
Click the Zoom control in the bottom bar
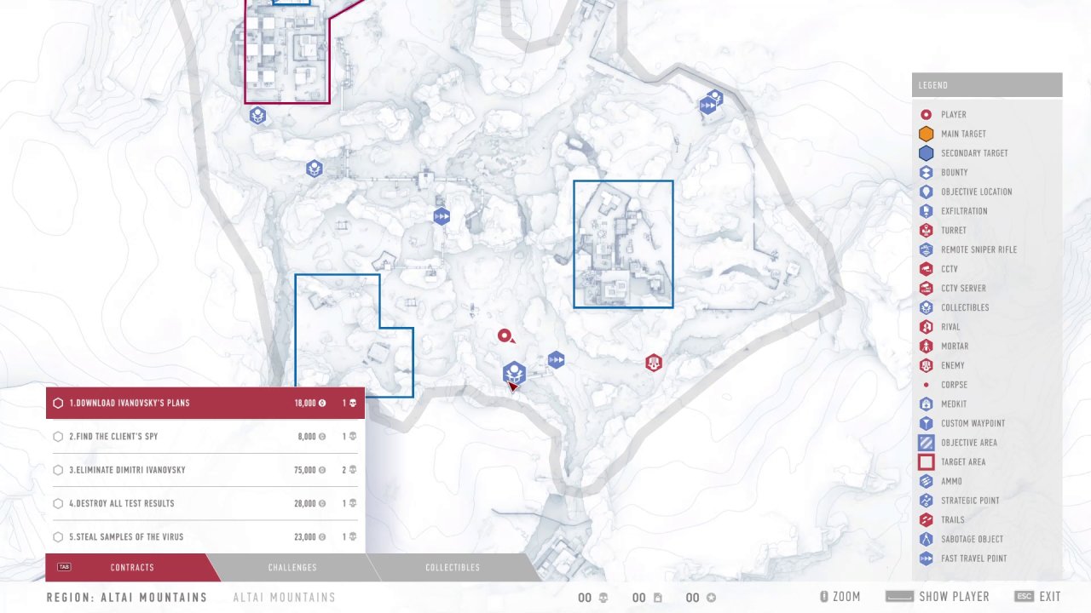coord(840,597)
